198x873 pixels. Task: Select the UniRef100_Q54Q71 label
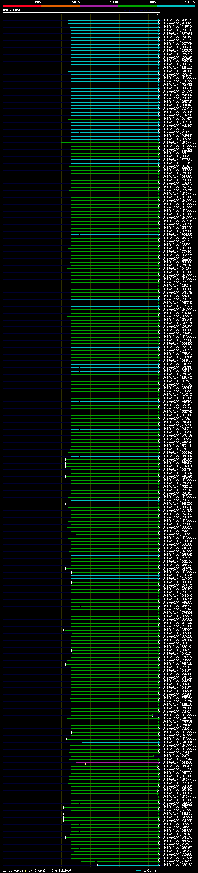177,752
